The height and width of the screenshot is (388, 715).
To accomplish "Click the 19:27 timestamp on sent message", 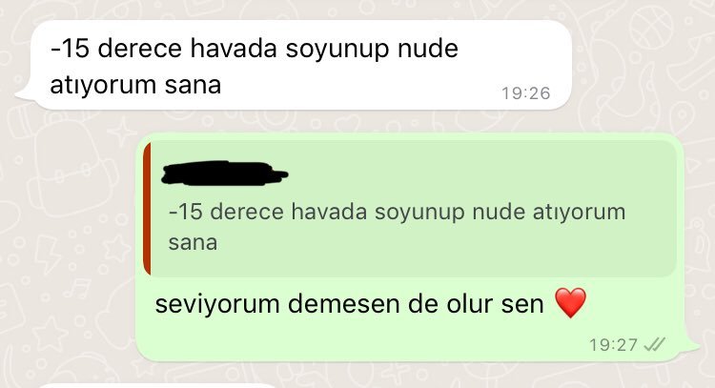I will pos(613,345).
